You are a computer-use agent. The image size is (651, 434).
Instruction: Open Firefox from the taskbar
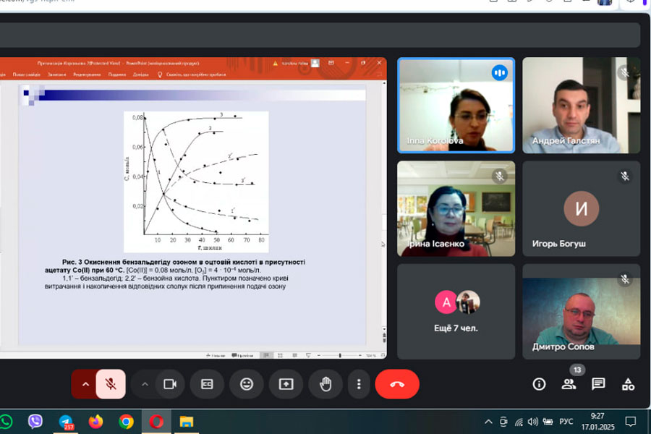click(96, 422)
